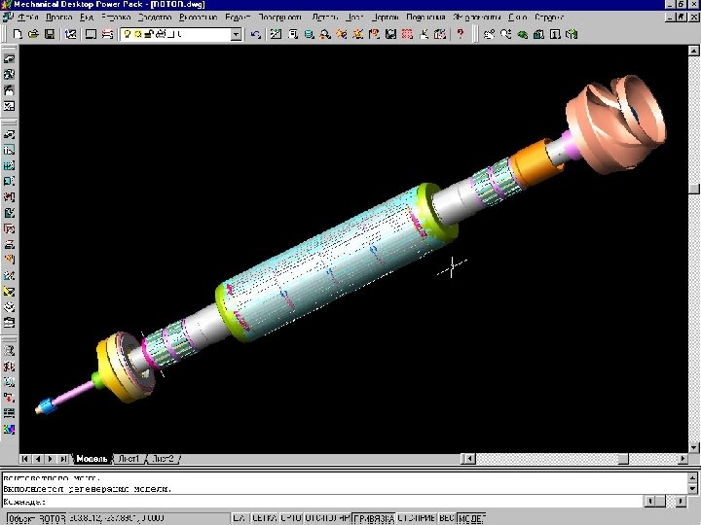The width and height of the screenshot is (701, 525).
Task: Go to first tab with the tab navigation arrow
Action: (x=25, y=459)
